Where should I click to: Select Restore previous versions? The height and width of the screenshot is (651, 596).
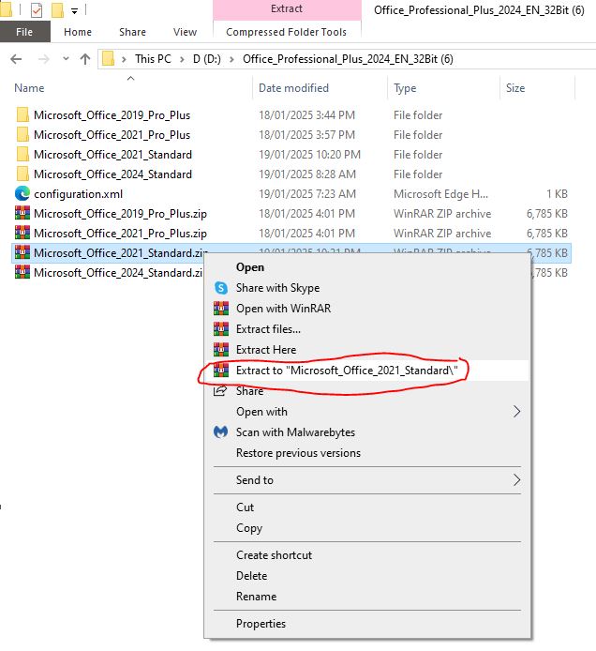pyautogui.click(x=367, y=453)
